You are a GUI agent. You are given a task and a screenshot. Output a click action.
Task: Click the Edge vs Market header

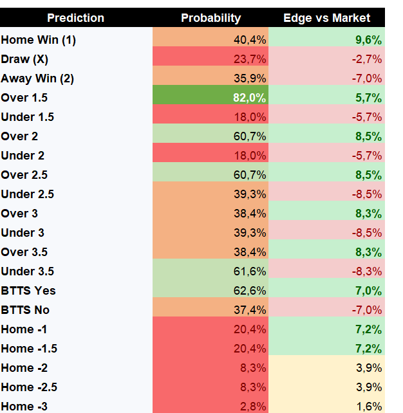tap(326, 17)
